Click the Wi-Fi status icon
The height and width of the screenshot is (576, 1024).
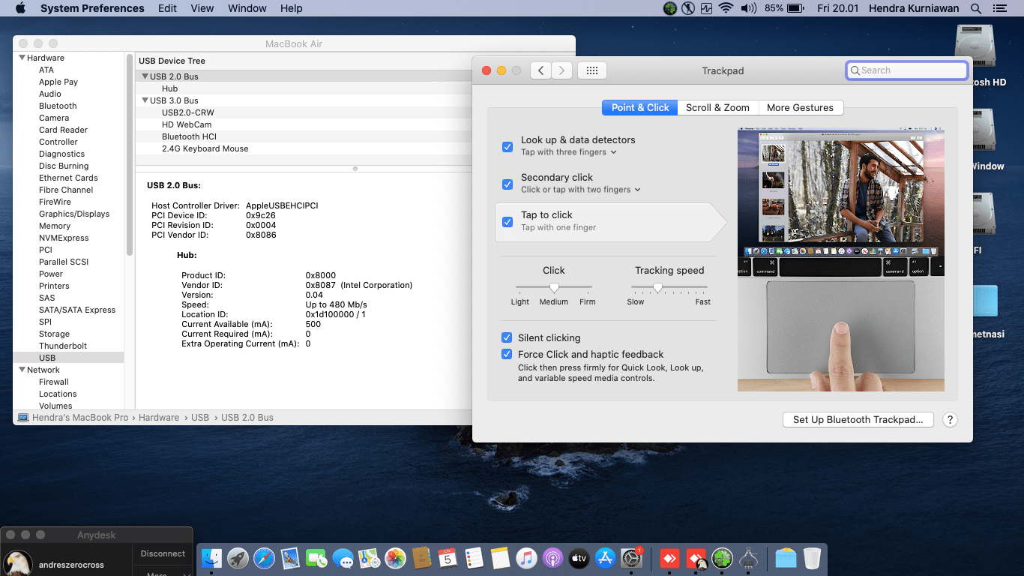click(726, 8)
